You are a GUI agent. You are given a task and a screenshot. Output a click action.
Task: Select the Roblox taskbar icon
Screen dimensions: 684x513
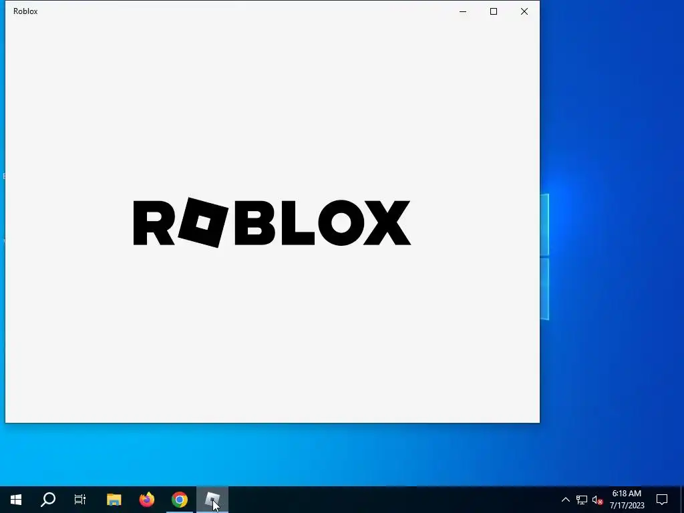tap(212, 500)
